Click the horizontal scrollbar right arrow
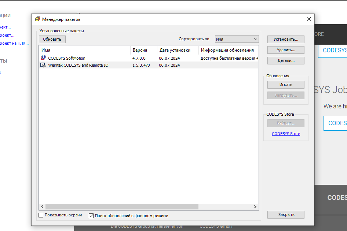Viewport: 347px width, 231px height. coord(255,207)
